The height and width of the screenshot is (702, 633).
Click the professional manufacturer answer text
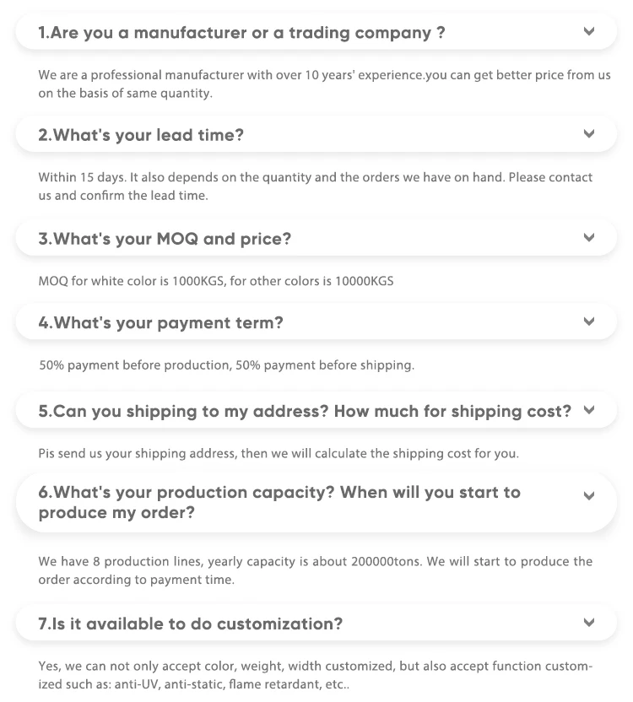click(x=324, y=84)
